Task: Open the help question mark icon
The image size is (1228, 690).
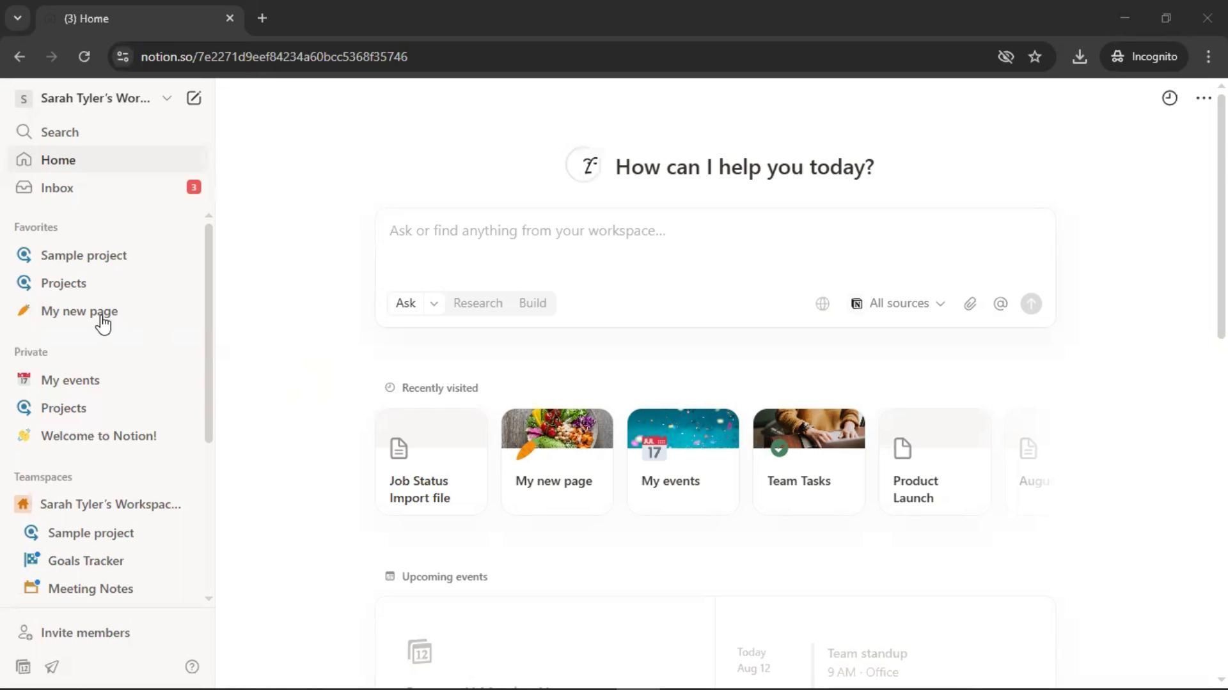Action: click(x=192, y=667)
